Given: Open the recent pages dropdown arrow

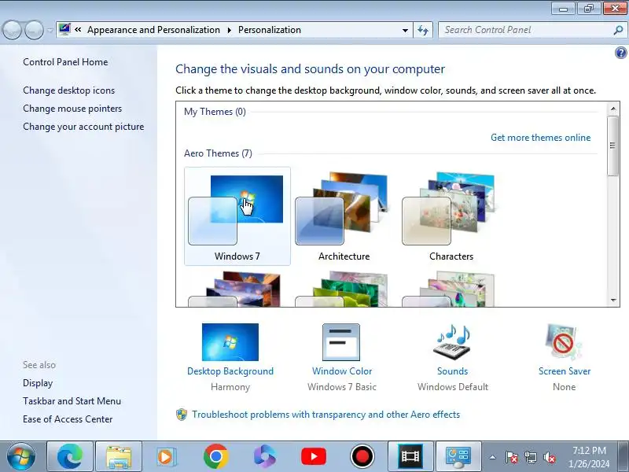Looking at the screenshot, I should (x=50, y=30).
